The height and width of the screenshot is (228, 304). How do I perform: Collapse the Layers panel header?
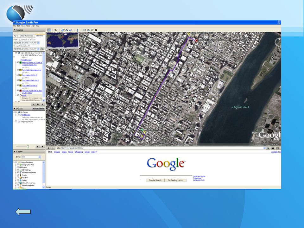pyautogui.click(x=15, y=152)
